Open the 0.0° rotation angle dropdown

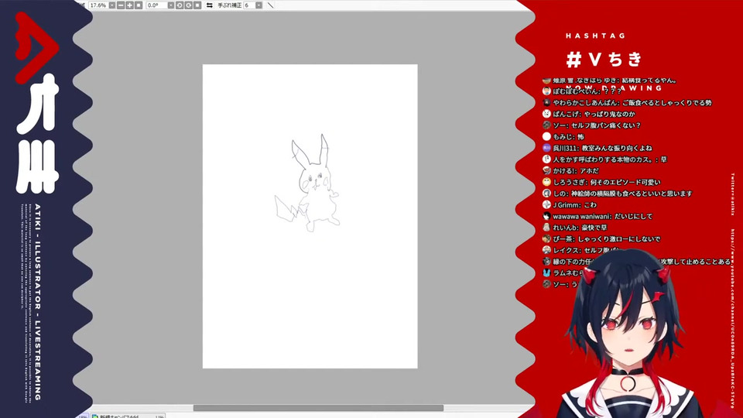click(x=170, y=5)
